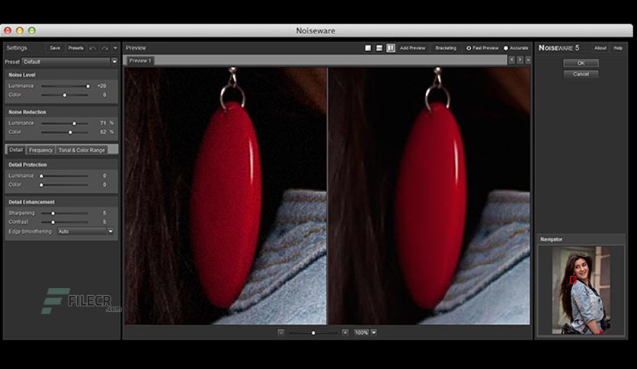The height and width of the screenshot is (369, 637).
Task: Adjust Detail Protection Color slider
Action: coord(65,185)
